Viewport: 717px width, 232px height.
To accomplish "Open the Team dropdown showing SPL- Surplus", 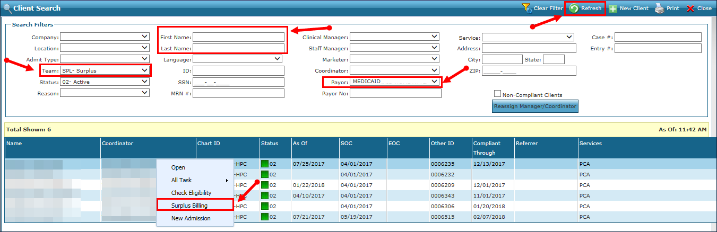I will (x=105, y=70).
